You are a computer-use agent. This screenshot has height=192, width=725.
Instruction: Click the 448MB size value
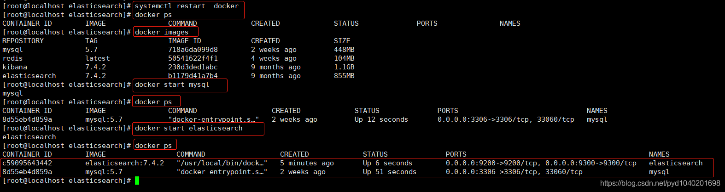tap(344, 50)
